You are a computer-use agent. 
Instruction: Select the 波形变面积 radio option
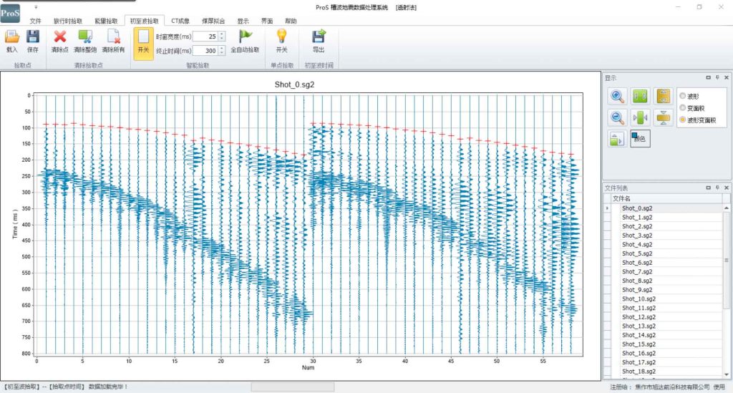coord(697,120)
